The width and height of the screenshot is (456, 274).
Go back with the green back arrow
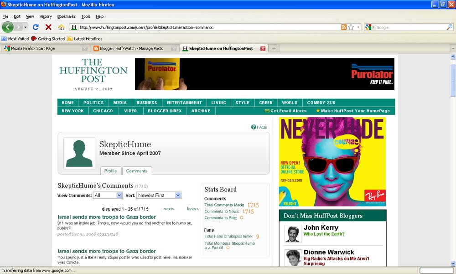(8, 27)
